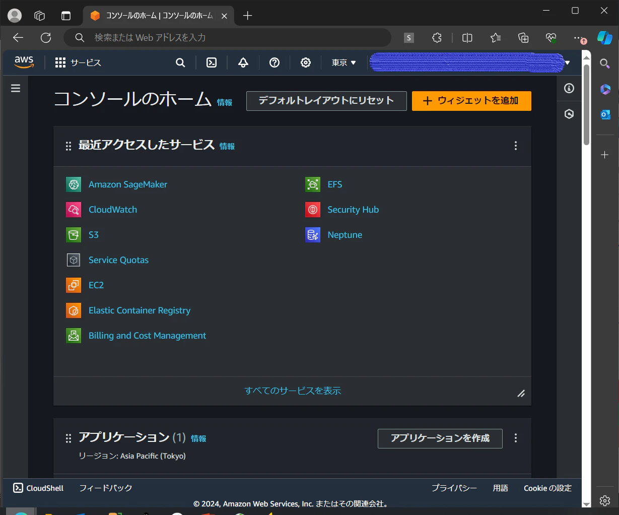Expand the account menu dropdown arrow
This screenshot has height=515, width=619.
click(x=568, y=63)
